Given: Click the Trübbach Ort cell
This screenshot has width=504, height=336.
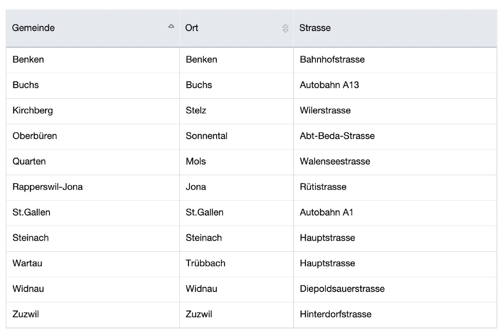Looking at the screenshot, I should point(205,263).
